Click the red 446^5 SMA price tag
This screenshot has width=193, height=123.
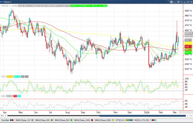(x=188, y=46)
